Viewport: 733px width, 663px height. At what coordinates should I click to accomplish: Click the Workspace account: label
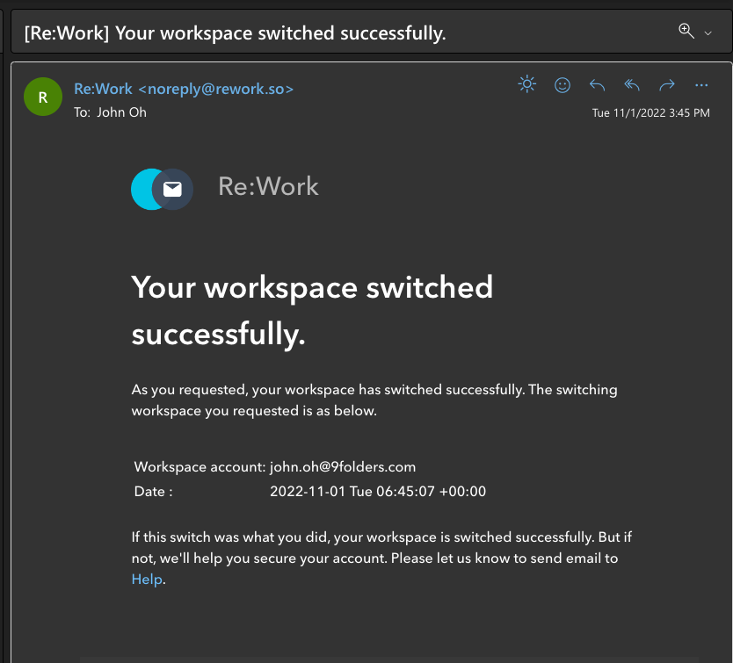pyautogui.click(x=200, y=467)
